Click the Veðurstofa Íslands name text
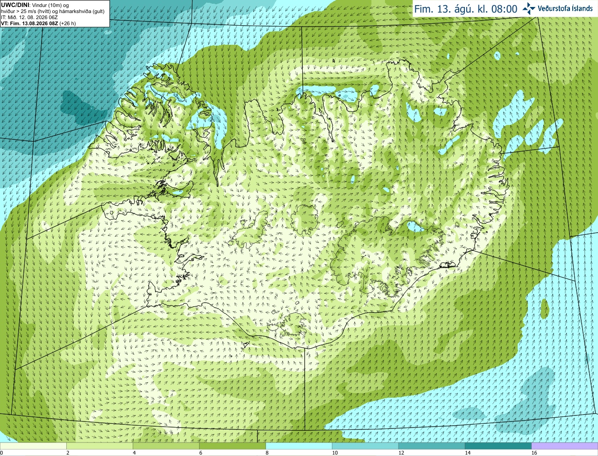 [565, 8]
